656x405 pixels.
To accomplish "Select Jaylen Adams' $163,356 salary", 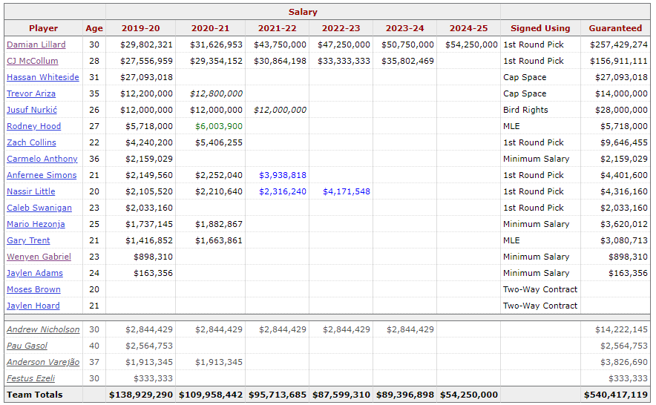I will point(153,273).
